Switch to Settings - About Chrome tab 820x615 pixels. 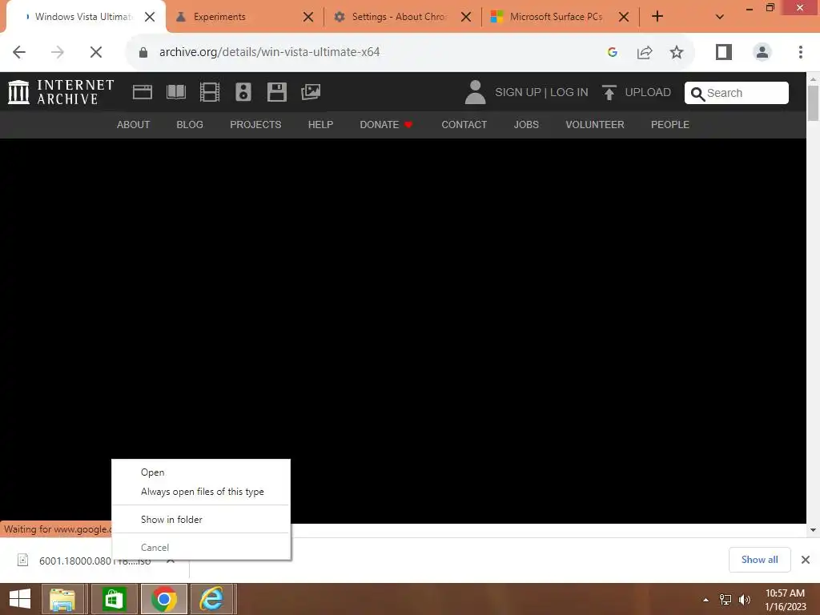click(402, 17)
